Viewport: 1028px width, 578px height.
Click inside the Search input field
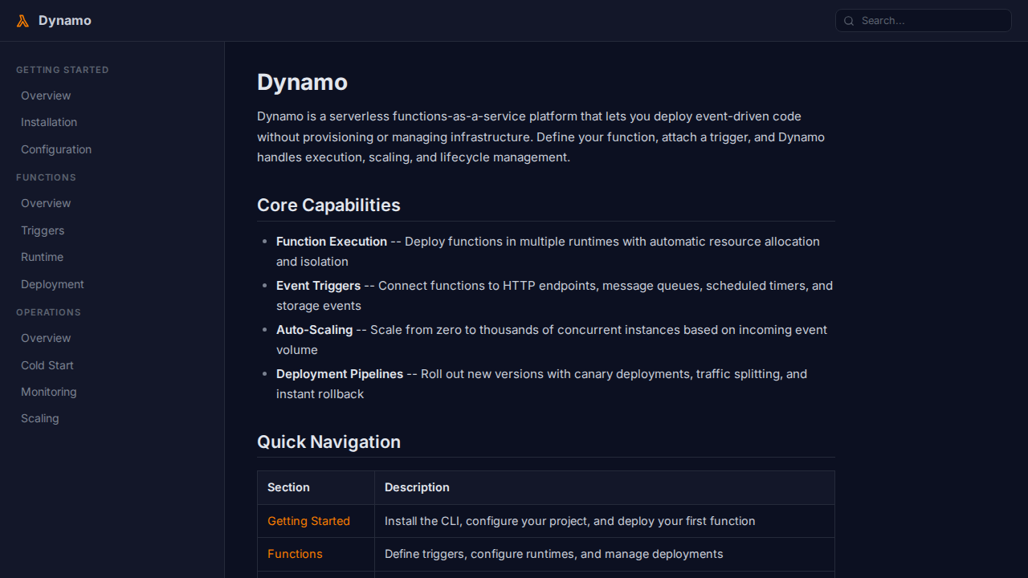click(x=924, y=21)
